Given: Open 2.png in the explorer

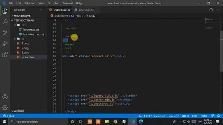Looking at the screenshot, I should tap(25, 48).
